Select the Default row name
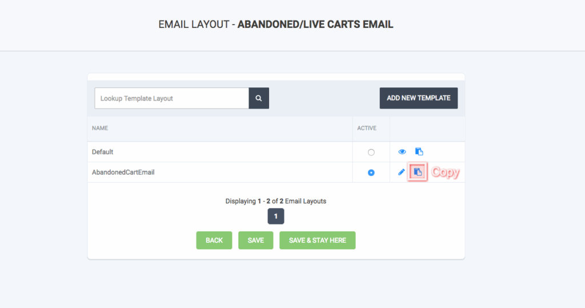The width and height of the screenshot is (585, 308). coord(103,152)
